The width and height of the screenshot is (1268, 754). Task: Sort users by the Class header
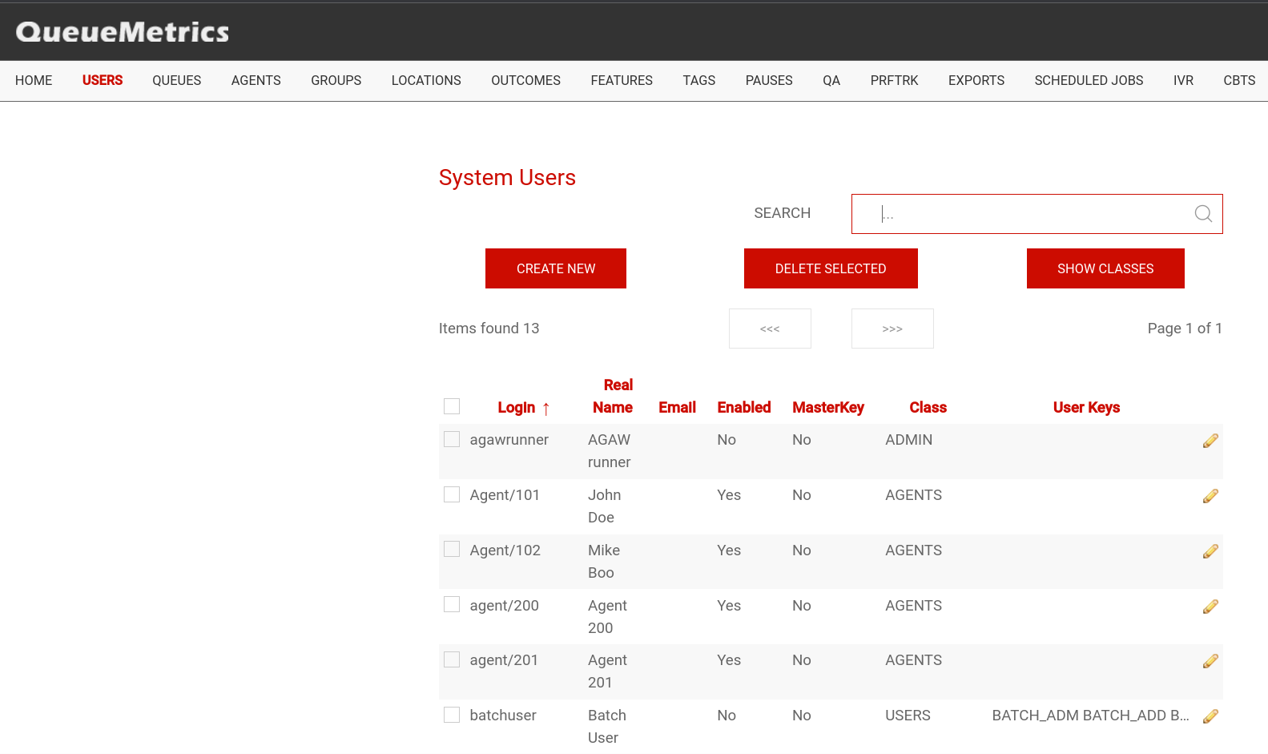tap(928, 408)
